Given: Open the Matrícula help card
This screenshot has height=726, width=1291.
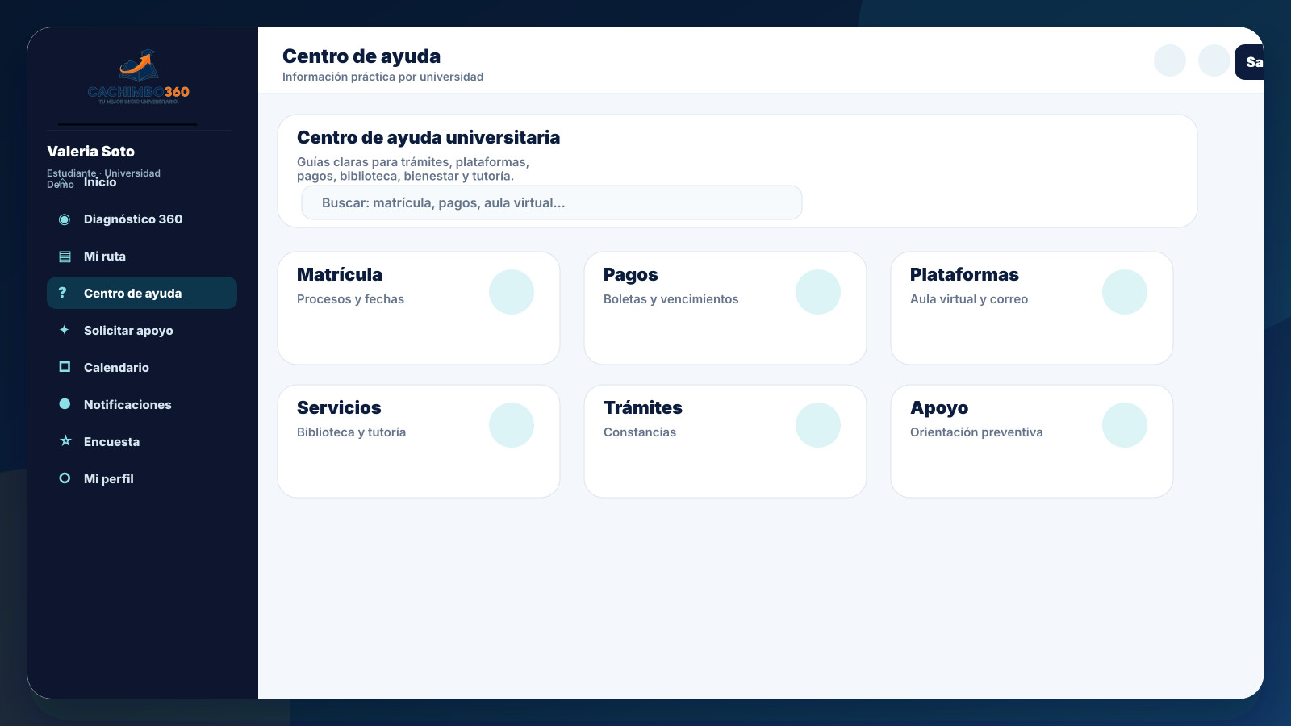Looking at the screenshot, I should click(419, 308).
